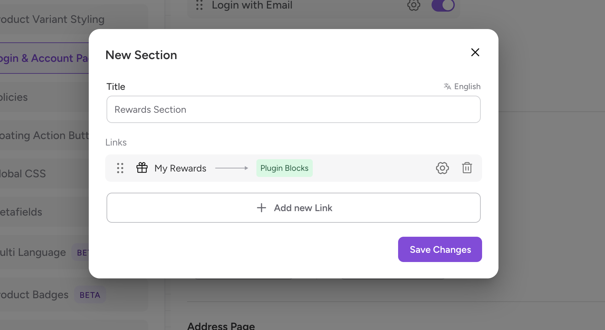The image size is (605, 330).
Task: Close the New Section dialog
Action: tap(475, 52)
